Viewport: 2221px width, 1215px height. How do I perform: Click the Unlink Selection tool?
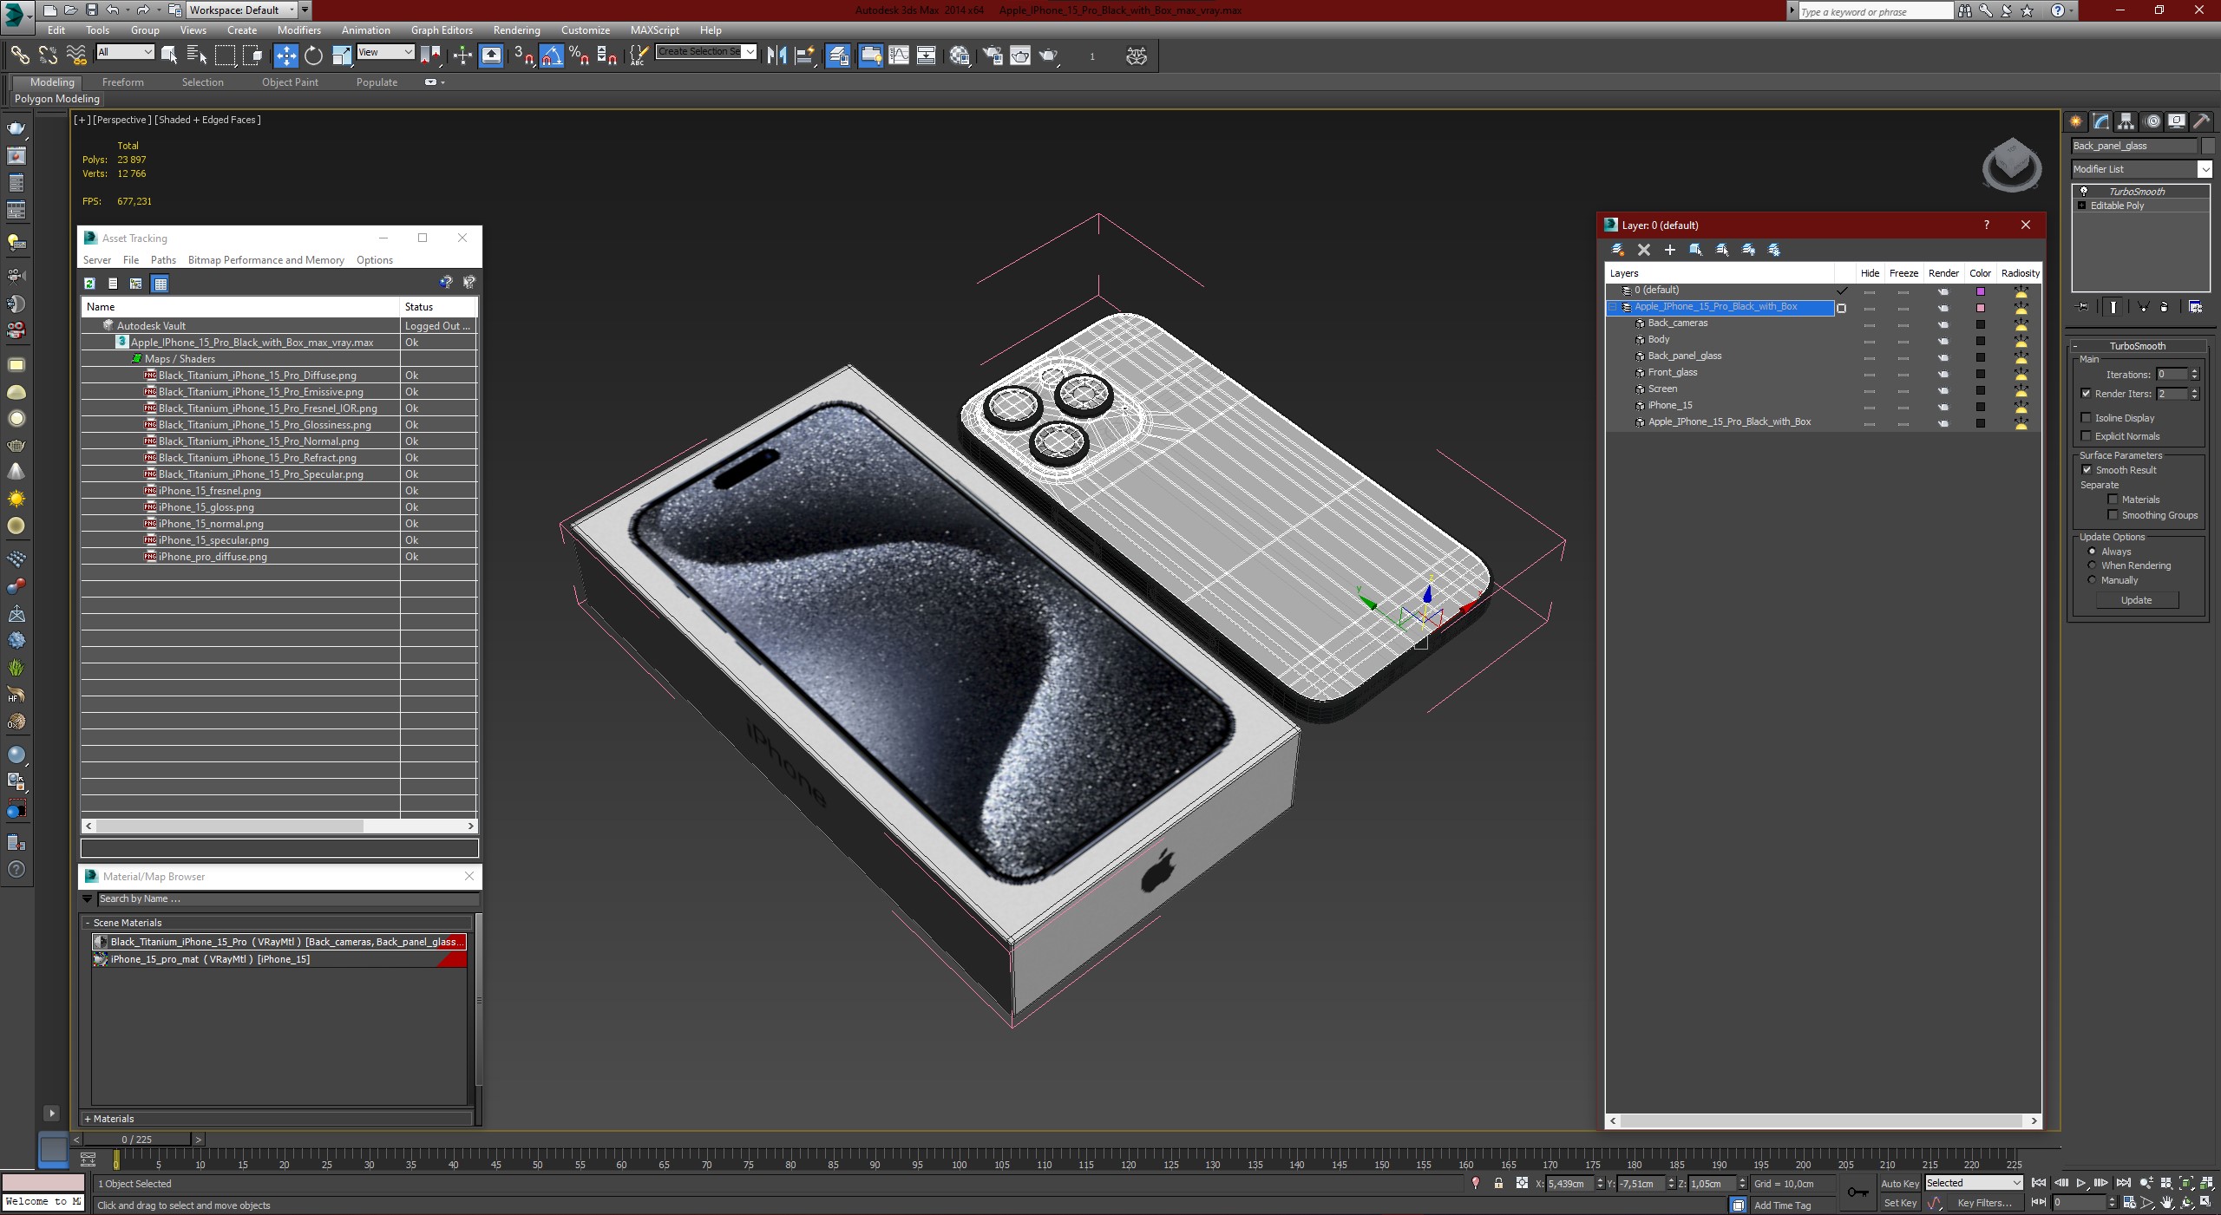pos(48,56)
